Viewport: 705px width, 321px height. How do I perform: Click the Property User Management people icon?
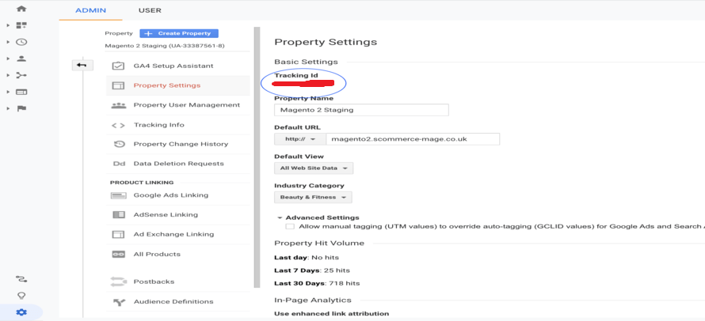pyautogui.click(x=118, y=105)
